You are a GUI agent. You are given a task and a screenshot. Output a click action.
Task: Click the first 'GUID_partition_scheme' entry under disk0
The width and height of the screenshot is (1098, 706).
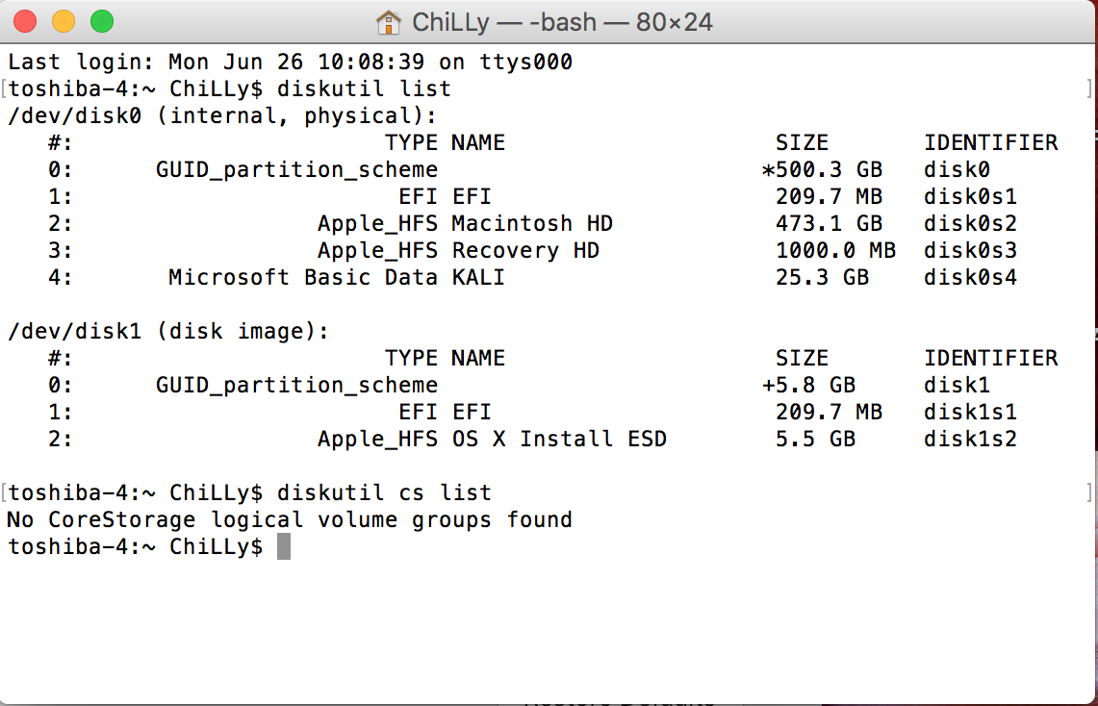tap(296, 170)
